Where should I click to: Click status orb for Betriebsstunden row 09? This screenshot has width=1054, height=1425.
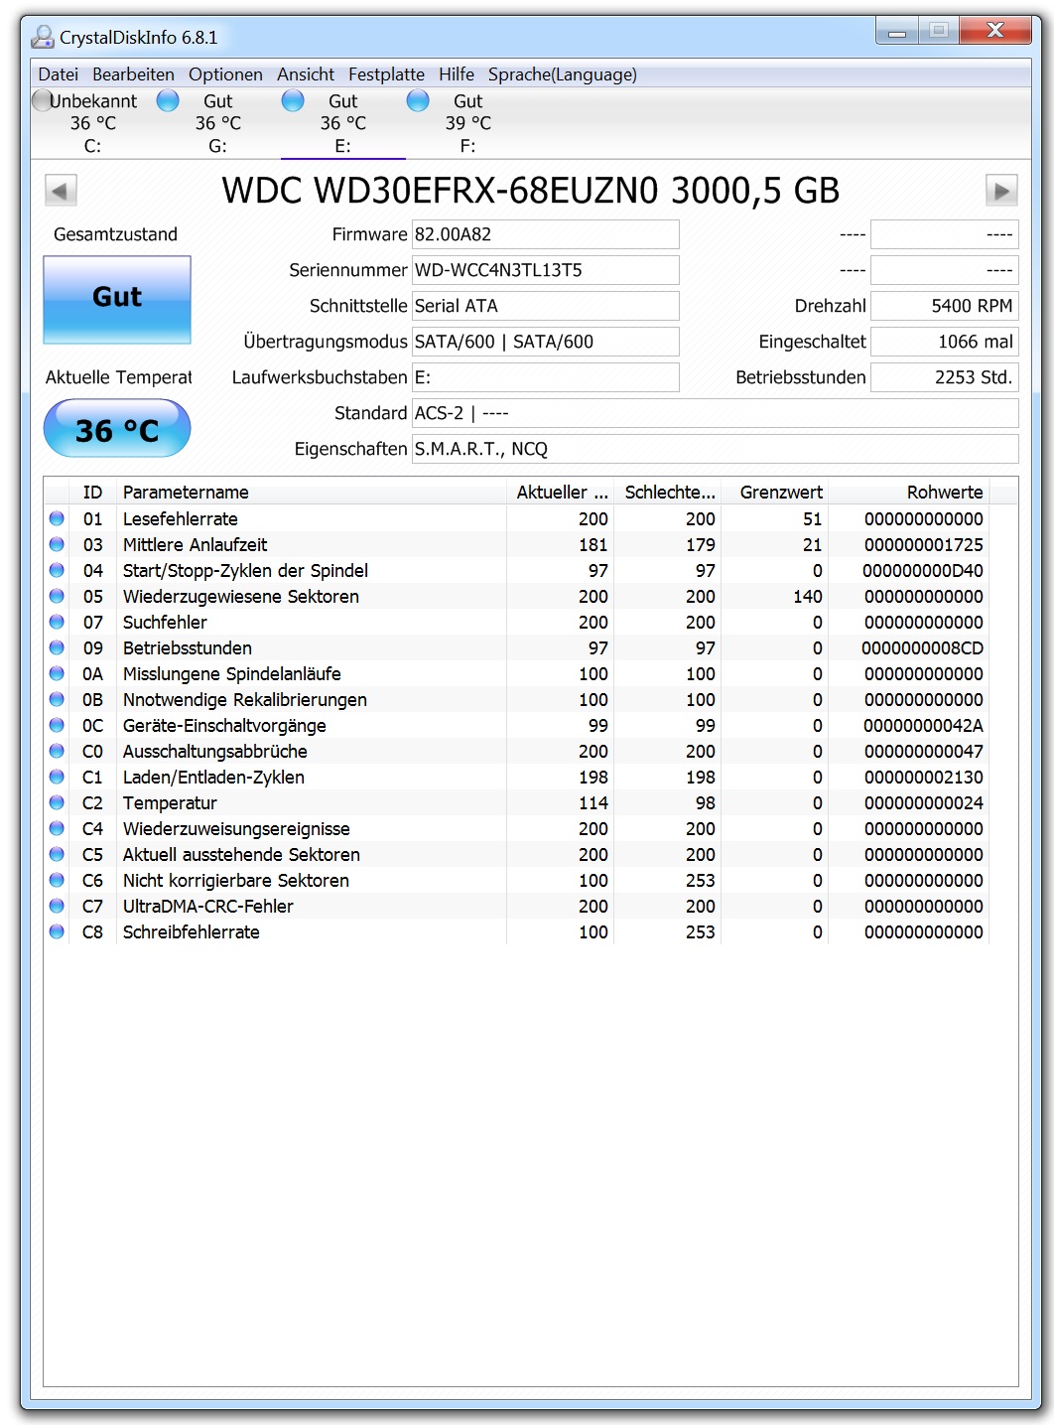(x=57, y=647)
